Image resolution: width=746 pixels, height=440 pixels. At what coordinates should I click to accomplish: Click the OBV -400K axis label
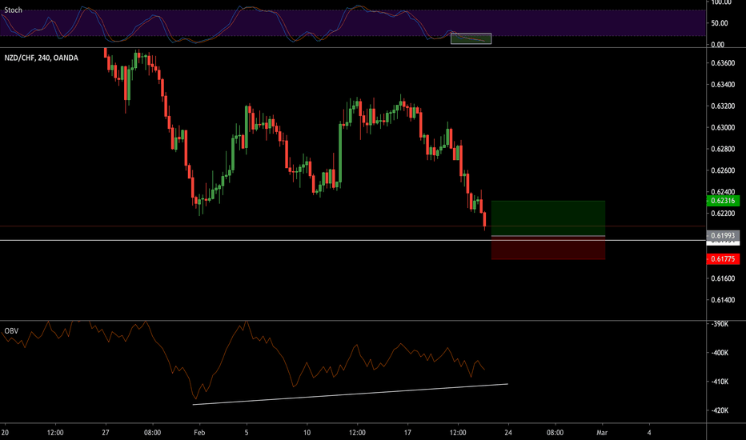(x=720, y=353)
